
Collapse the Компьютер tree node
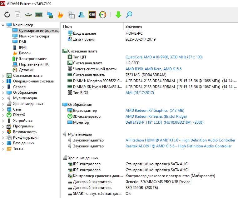click(x=3, y=25)
